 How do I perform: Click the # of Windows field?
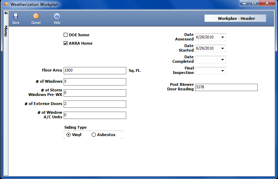pos(94,82)
